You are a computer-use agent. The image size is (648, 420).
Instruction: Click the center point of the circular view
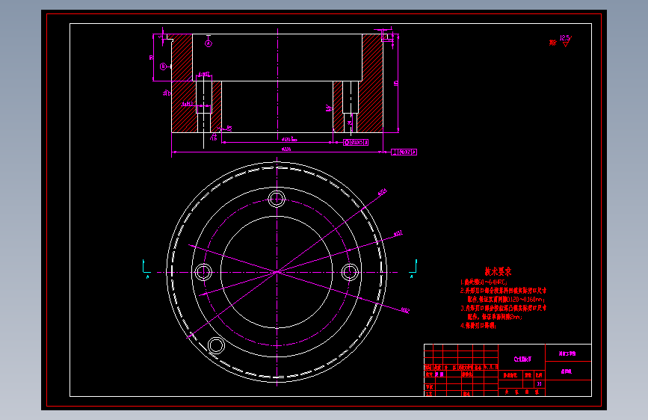pyautogui.click(x=277, y=272)
